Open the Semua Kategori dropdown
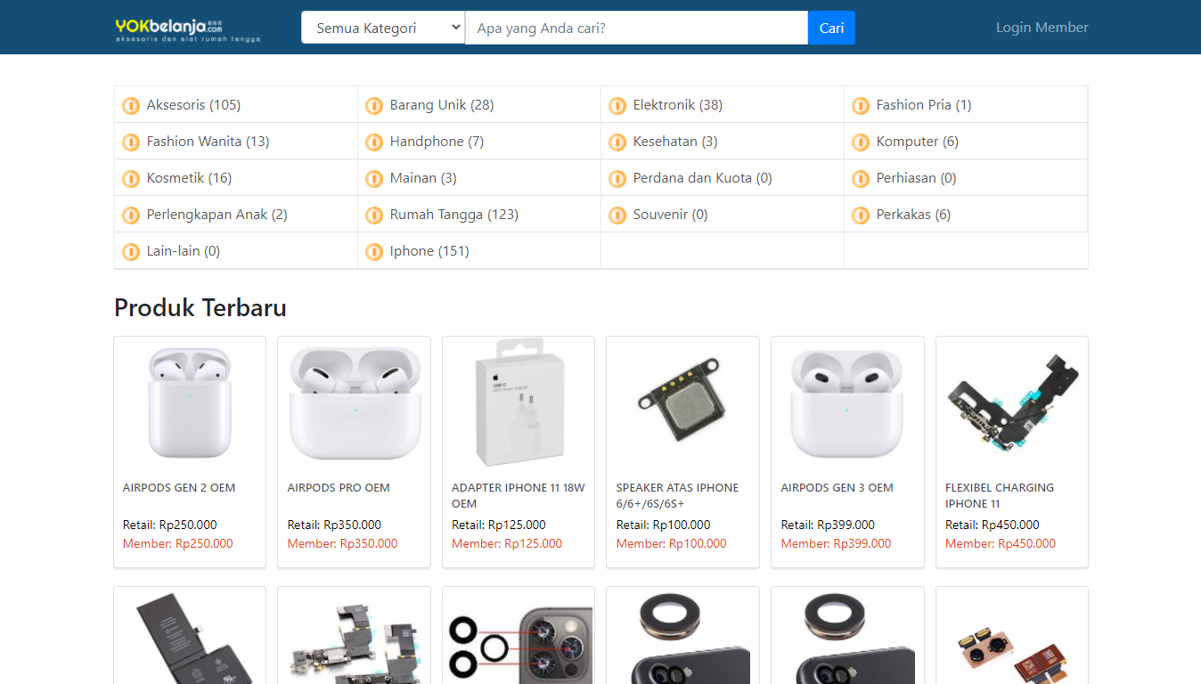The image size is (1201, 684). (383, 28)
